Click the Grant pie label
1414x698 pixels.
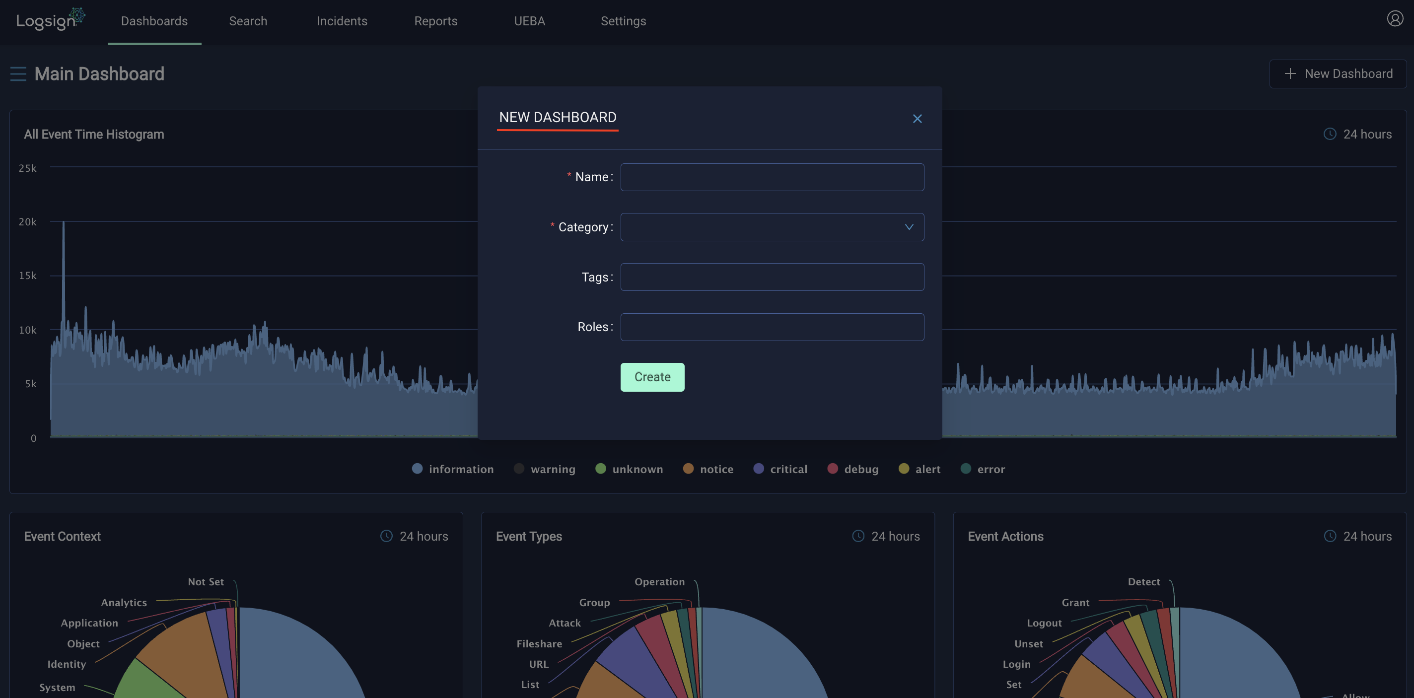click(x=1075, y=602)
